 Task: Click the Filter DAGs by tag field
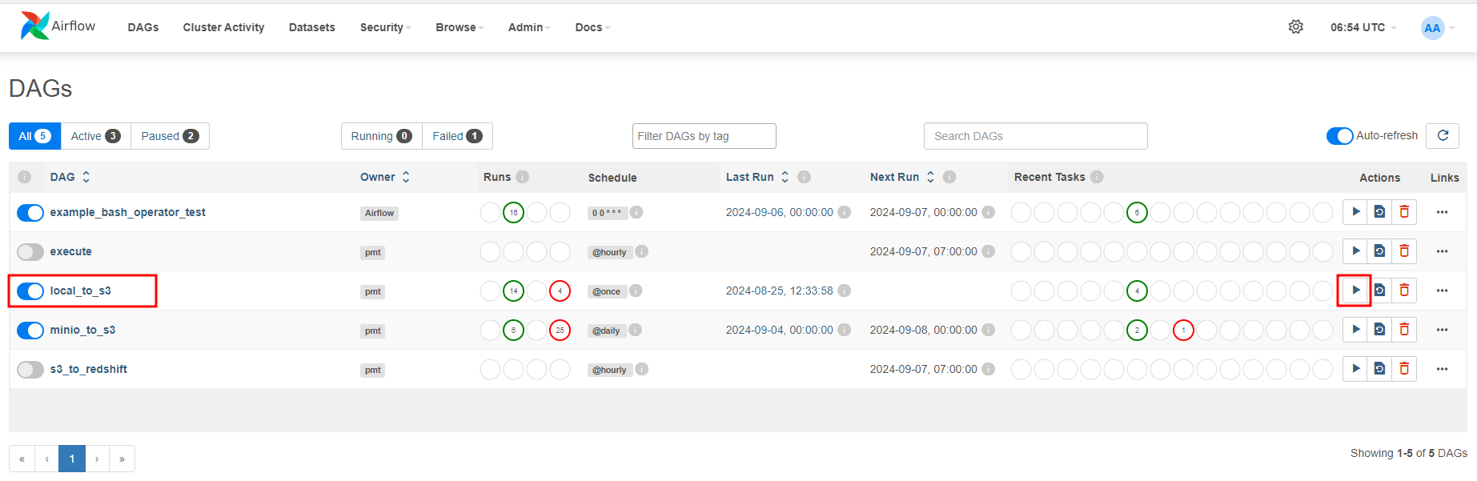pyautogui.click(x=704, y=136)
